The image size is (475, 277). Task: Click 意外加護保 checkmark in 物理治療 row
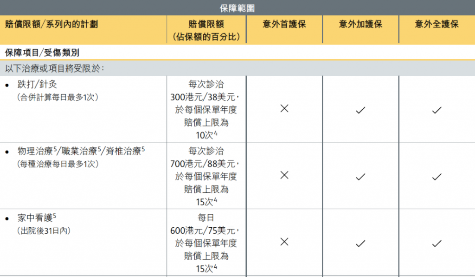360,177
